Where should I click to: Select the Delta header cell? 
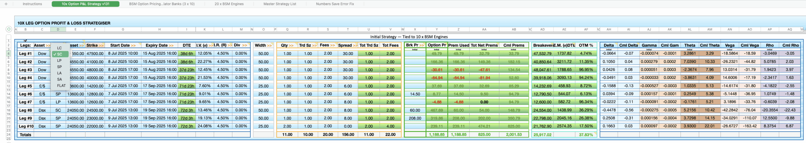coord(609,45)
